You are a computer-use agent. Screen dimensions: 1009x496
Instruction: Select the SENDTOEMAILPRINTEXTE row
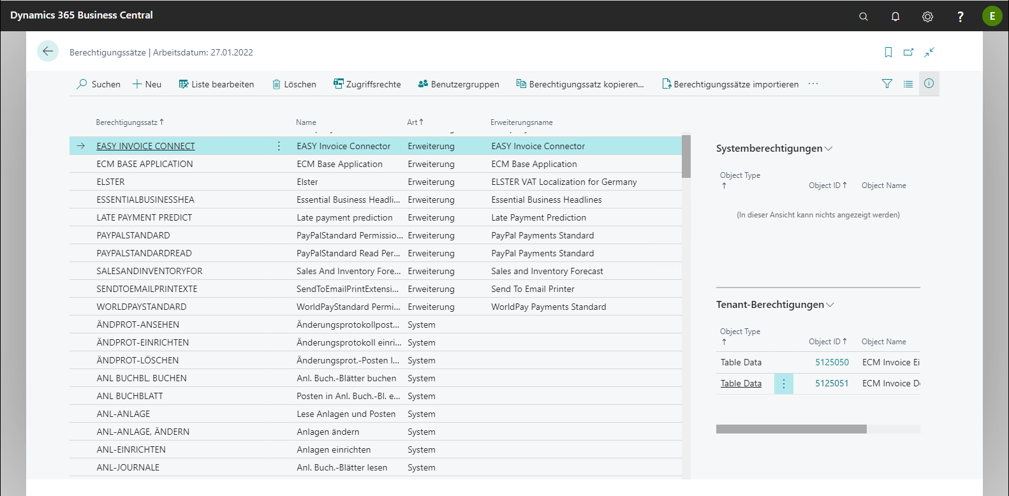pos(376,289)
